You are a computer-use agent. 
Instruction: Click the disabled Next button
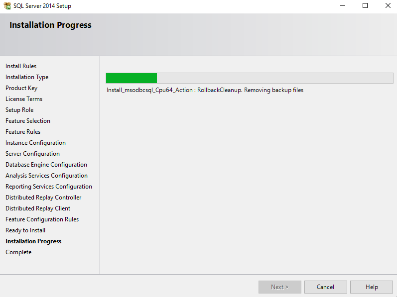pyautogui.click(x=280, y=287)
